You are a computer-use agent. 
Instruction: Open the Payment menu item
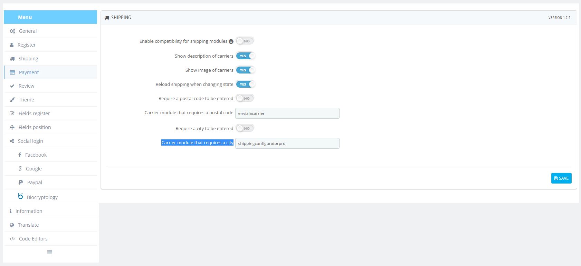(x=29, y=72)
